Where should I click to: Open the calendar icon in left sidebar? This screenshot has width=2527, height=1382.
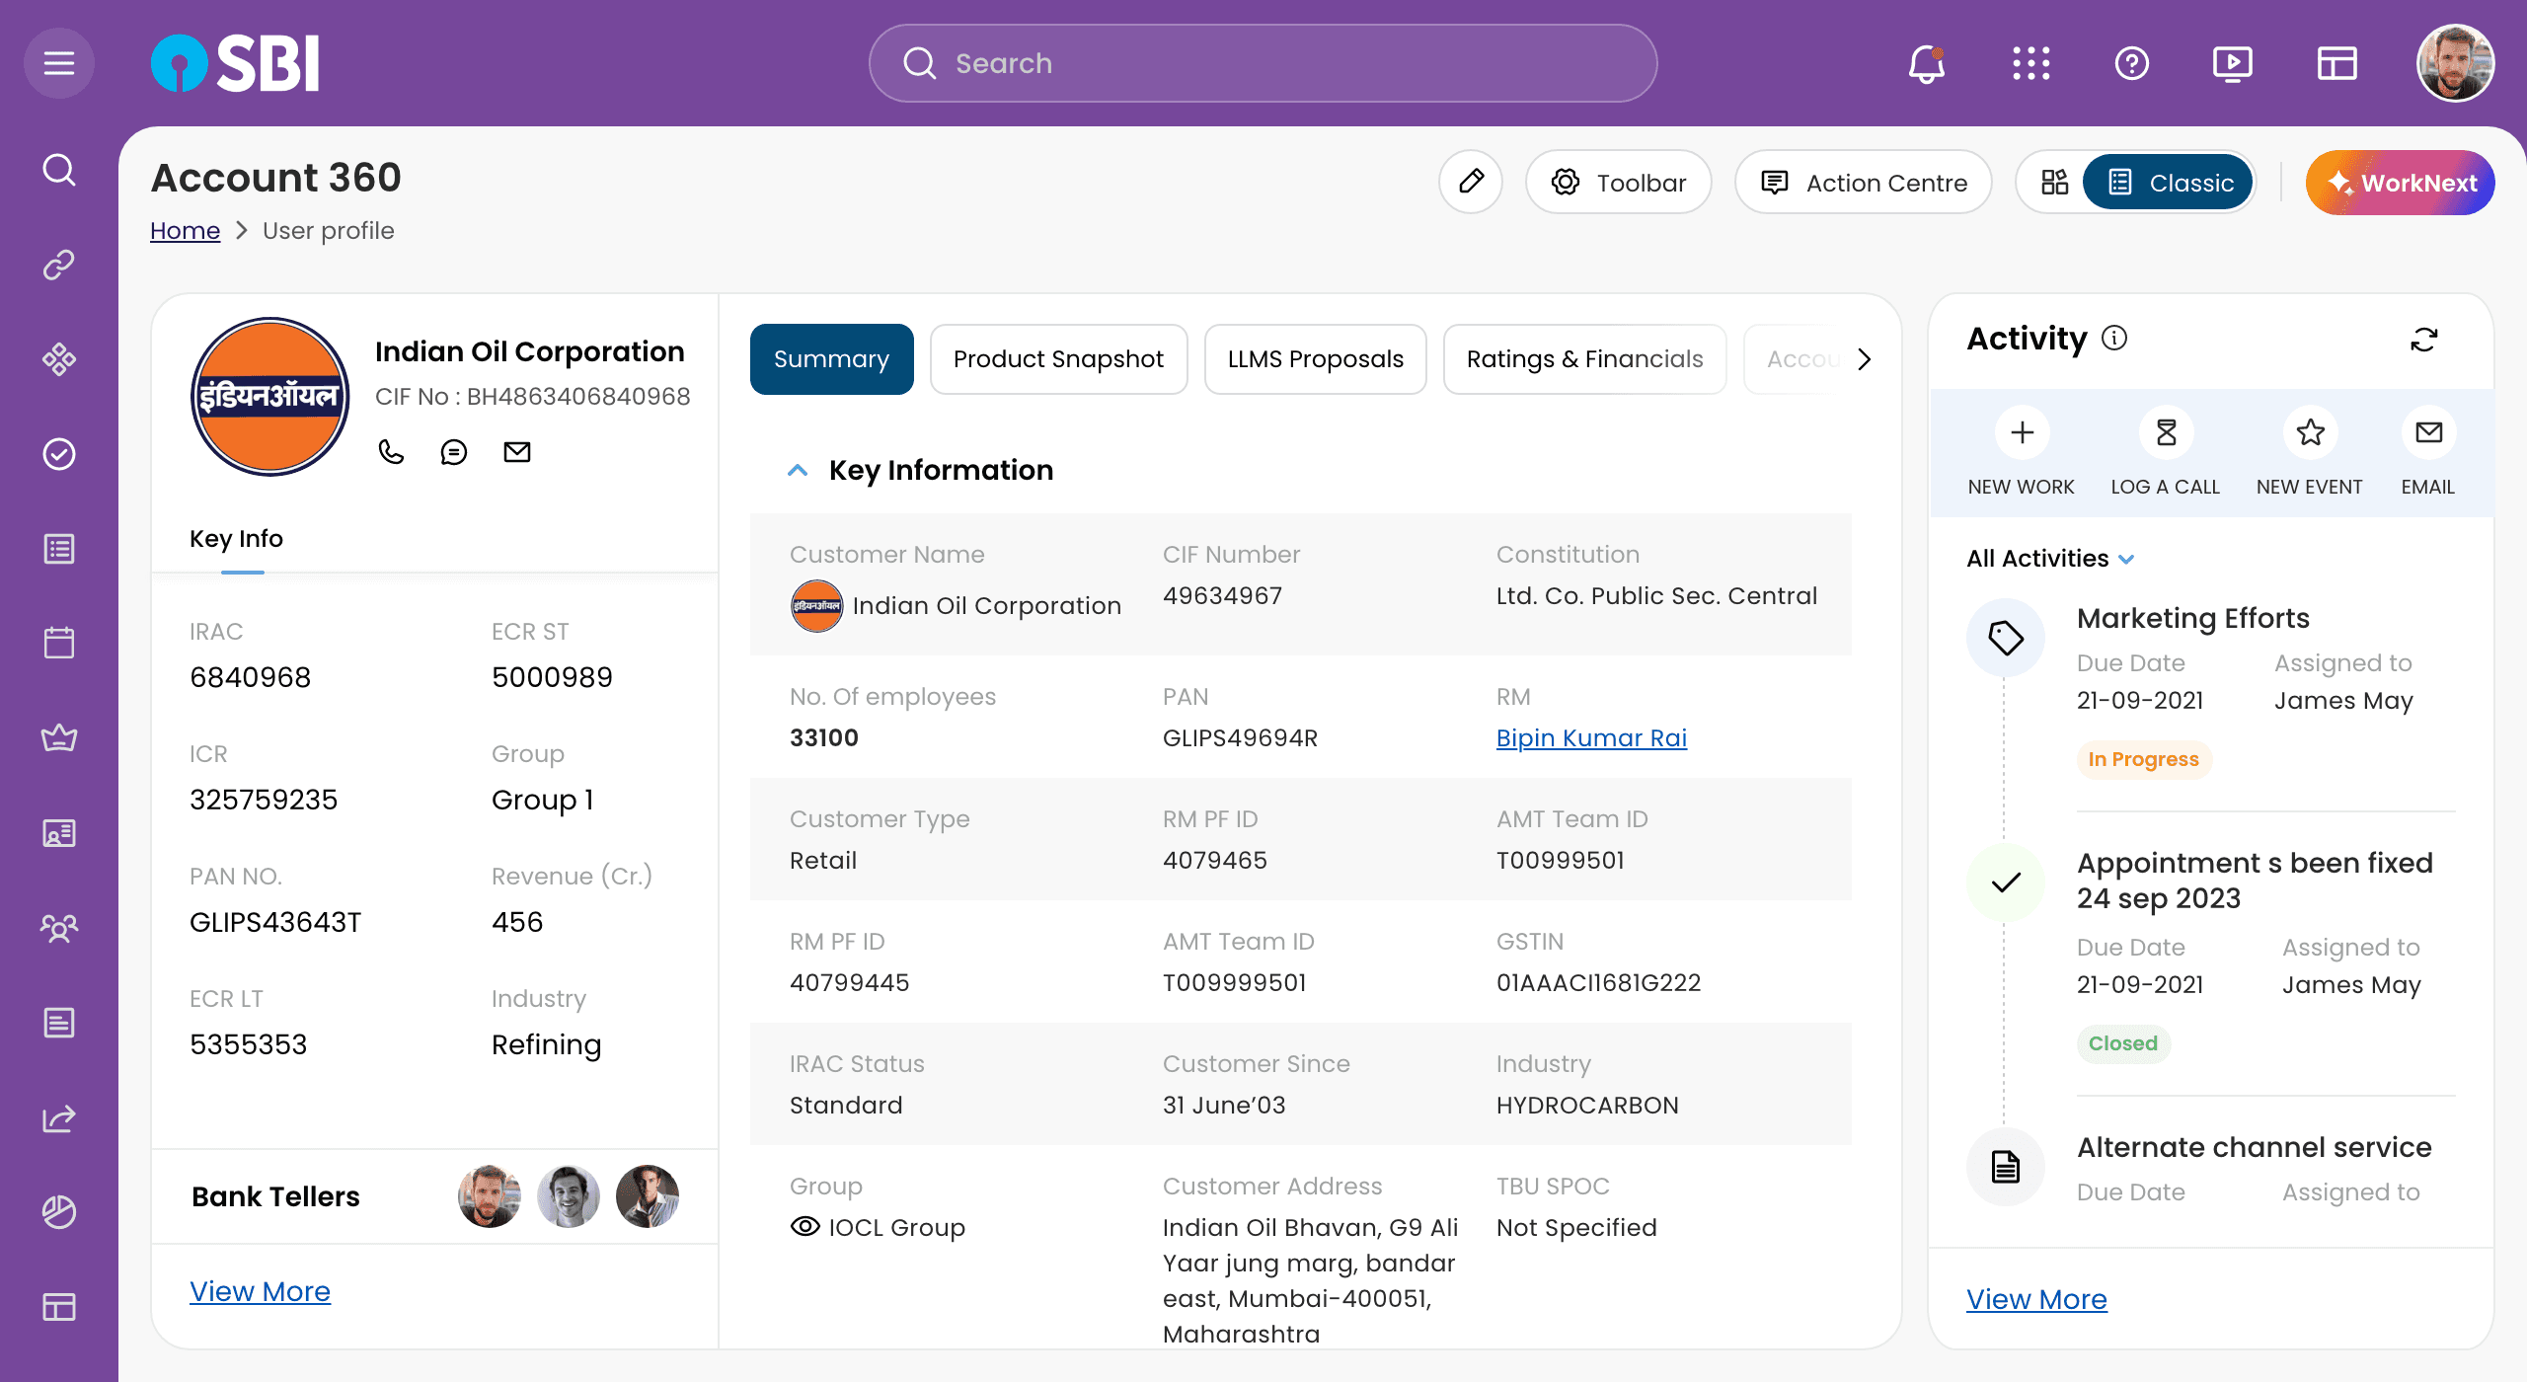pos(59,644)
